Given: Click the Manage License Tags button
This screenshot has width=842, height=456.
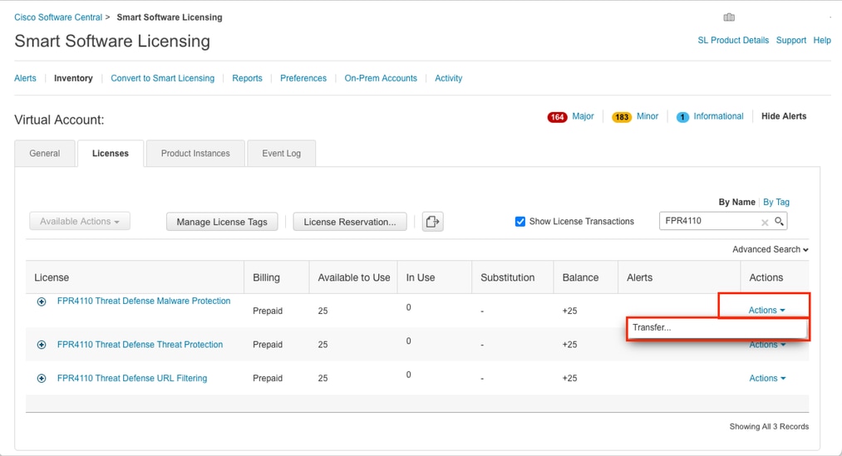Looking at the screenshot, I should point(222,222).
